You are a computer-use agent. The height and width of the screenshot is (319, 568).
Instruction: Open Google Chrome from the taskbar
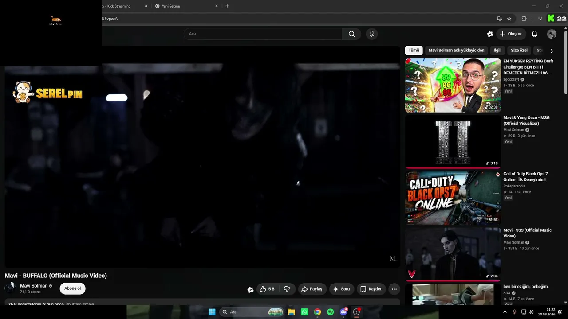click(x=317, y=312)
